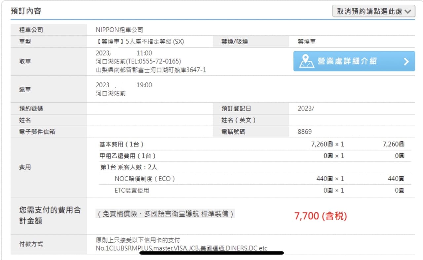Click the 免責補償險 標準裝備 note

point(166,214)
